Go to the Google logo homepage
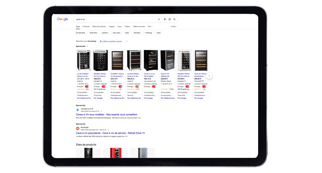The image size is (322, 173). [x=62, y=19]
